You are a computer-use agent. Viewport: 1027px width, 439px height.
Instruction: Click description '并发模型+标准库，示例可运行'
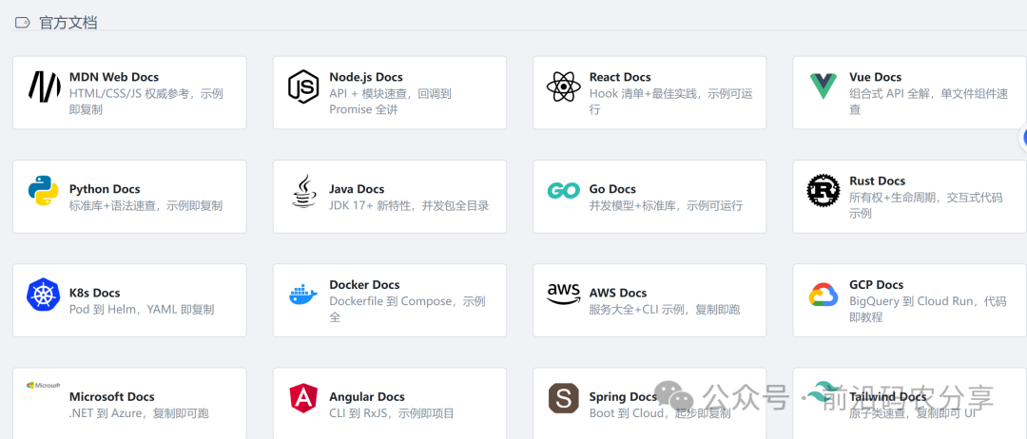coord(666,206)
